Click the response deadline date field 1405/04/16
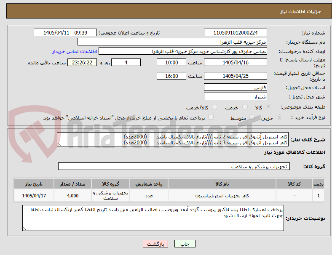 click(x=235, y=62)
